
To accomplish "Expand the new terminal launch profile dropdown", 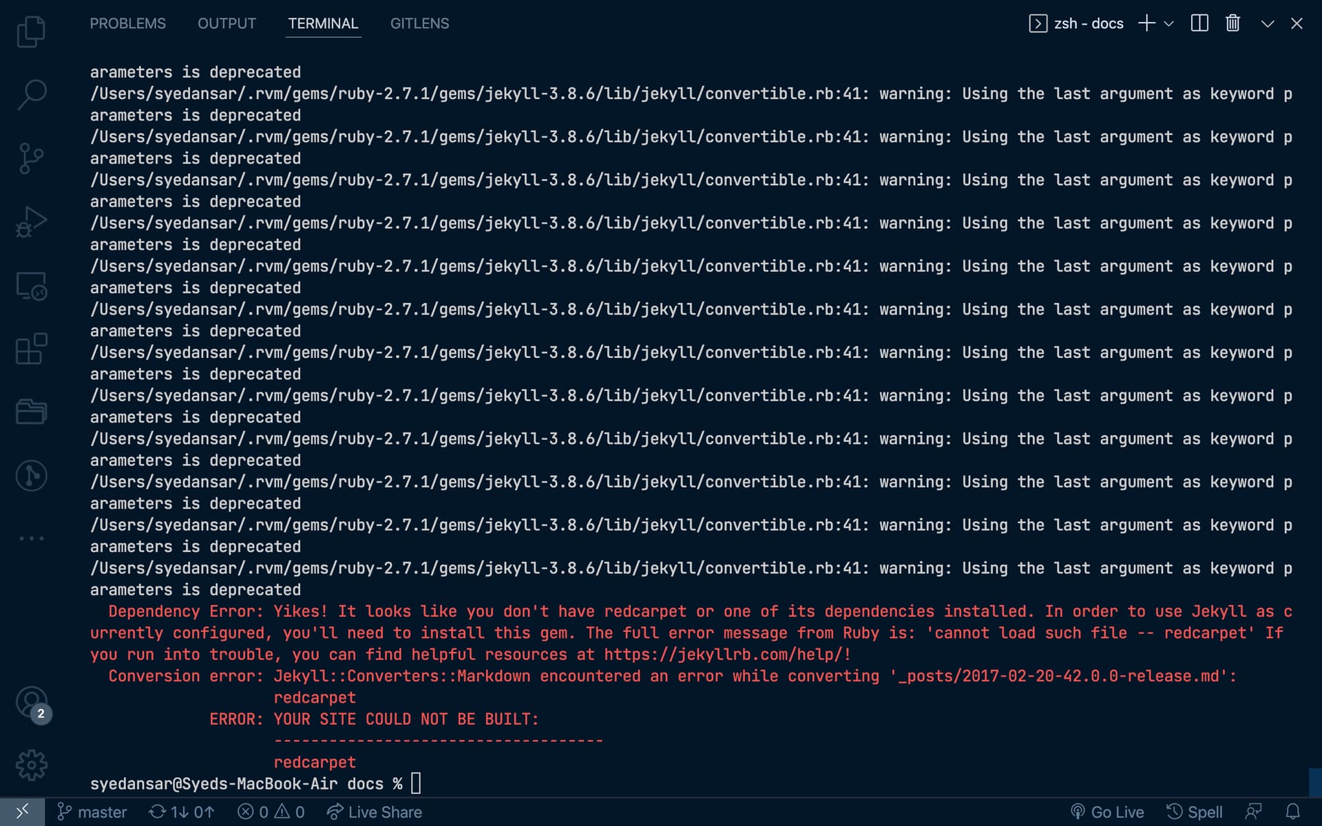I will point(1168,23).
